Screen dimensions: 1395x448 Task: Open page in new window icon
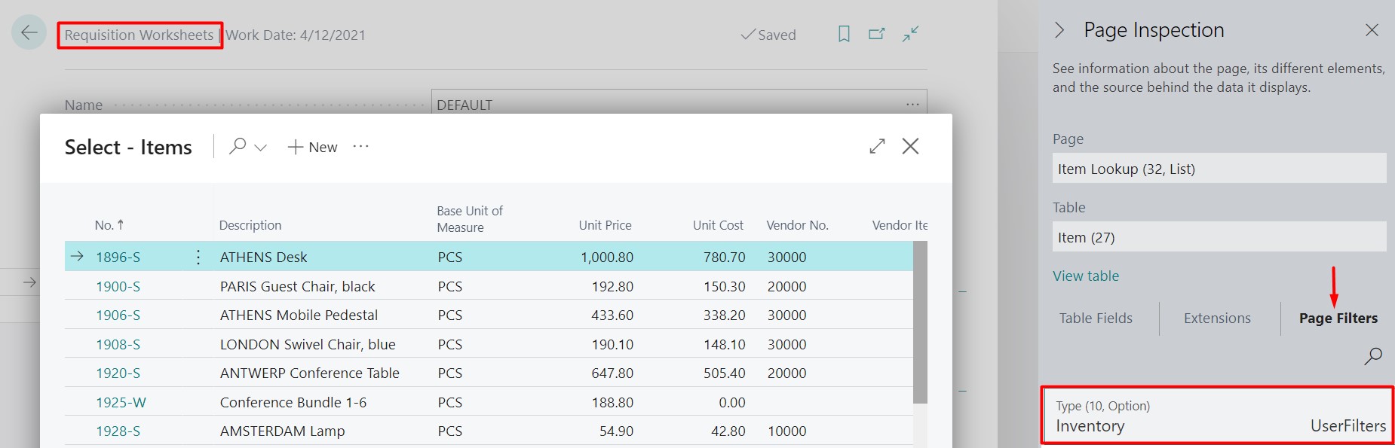(876, 34)
